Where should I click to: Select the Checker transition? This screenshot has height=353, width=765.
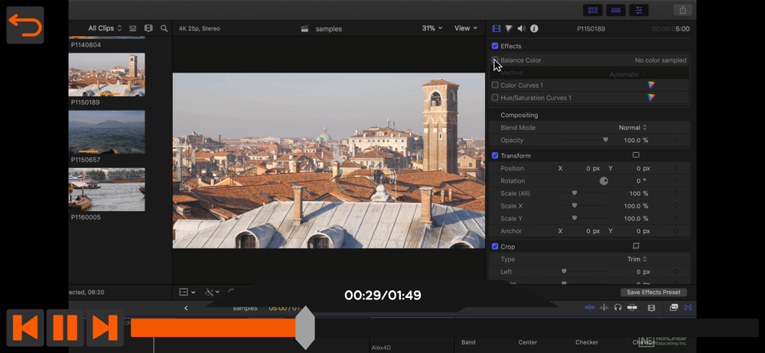coord(587,342)
